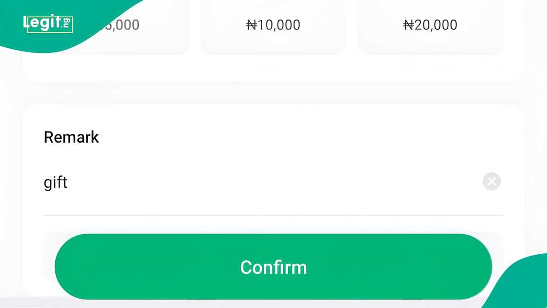Focus the Remark input field
Image resolution: width=547 pixels, height=308 pixels.
(x=244, y=182)
